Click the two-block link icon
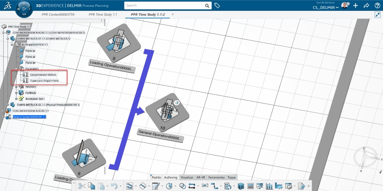The width and height of the screenshot is (383, 191). click(205, 186)
